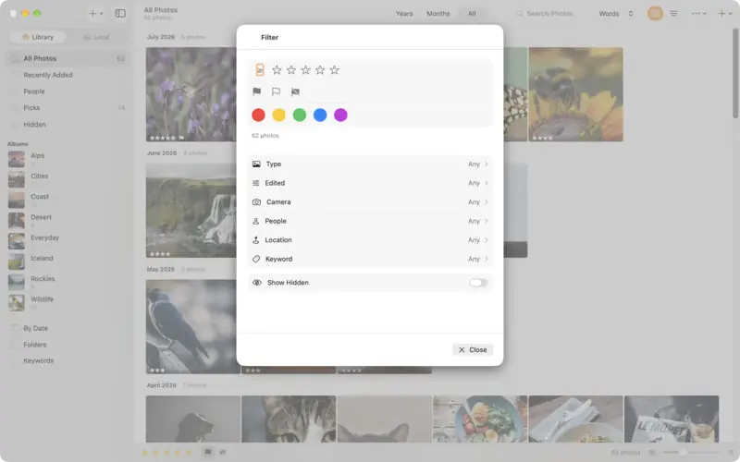
Task: Switch to Years view
Action: click(404, 14)
